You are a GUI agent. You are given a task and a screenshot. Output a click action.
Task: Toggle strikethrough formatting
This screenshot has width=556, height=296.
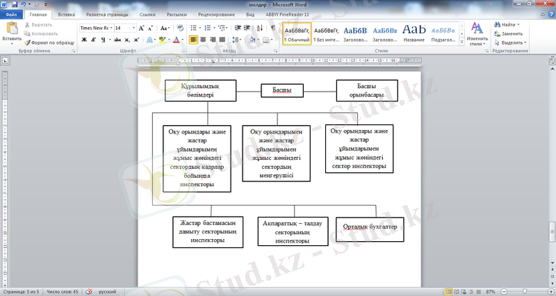117,40
